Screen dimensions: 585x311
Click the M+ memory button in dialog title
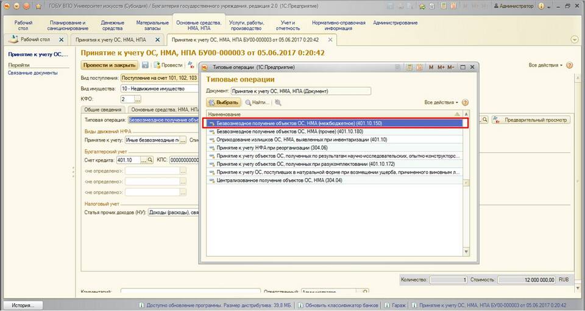(441, 67)
